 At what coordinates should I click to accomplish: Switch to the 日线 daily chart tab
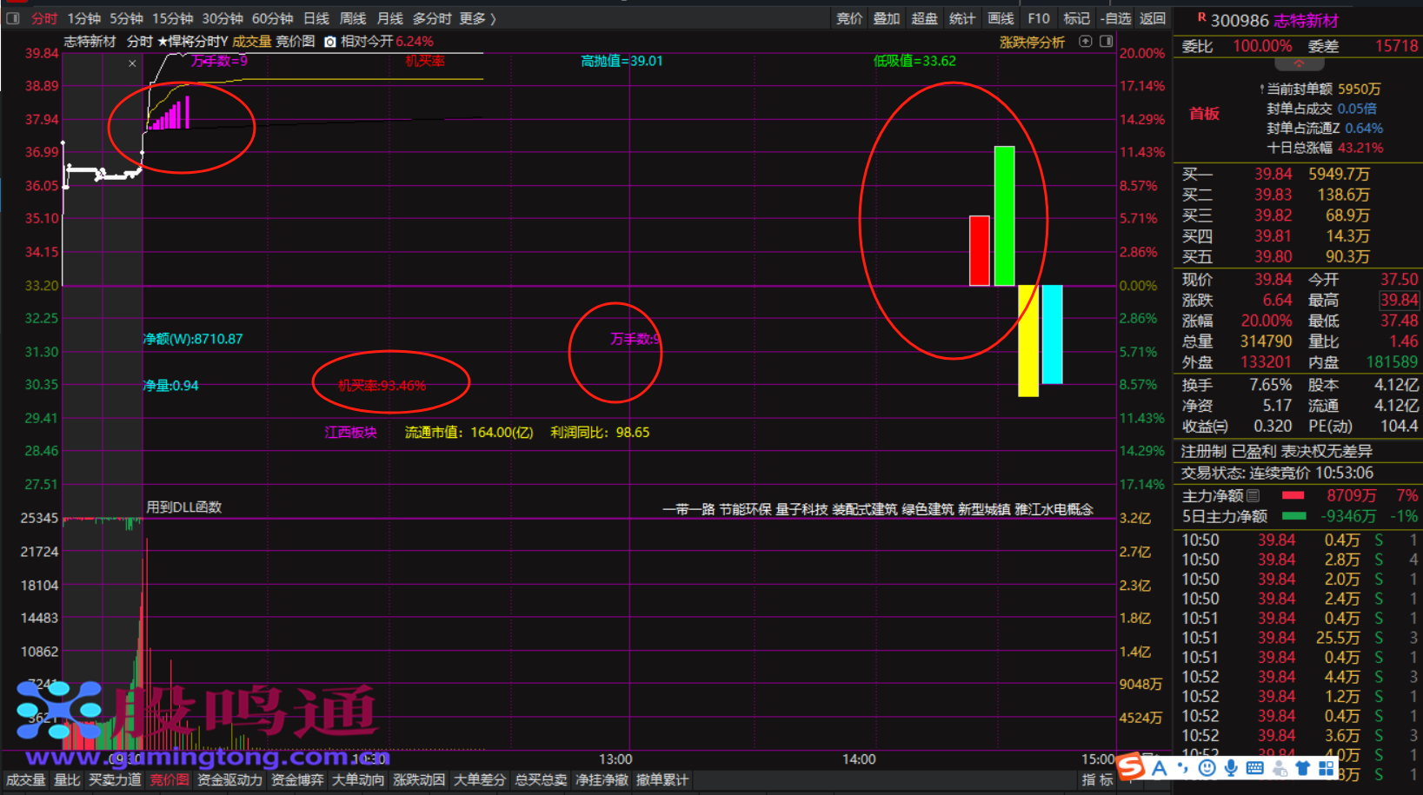(x=316, y=18)
